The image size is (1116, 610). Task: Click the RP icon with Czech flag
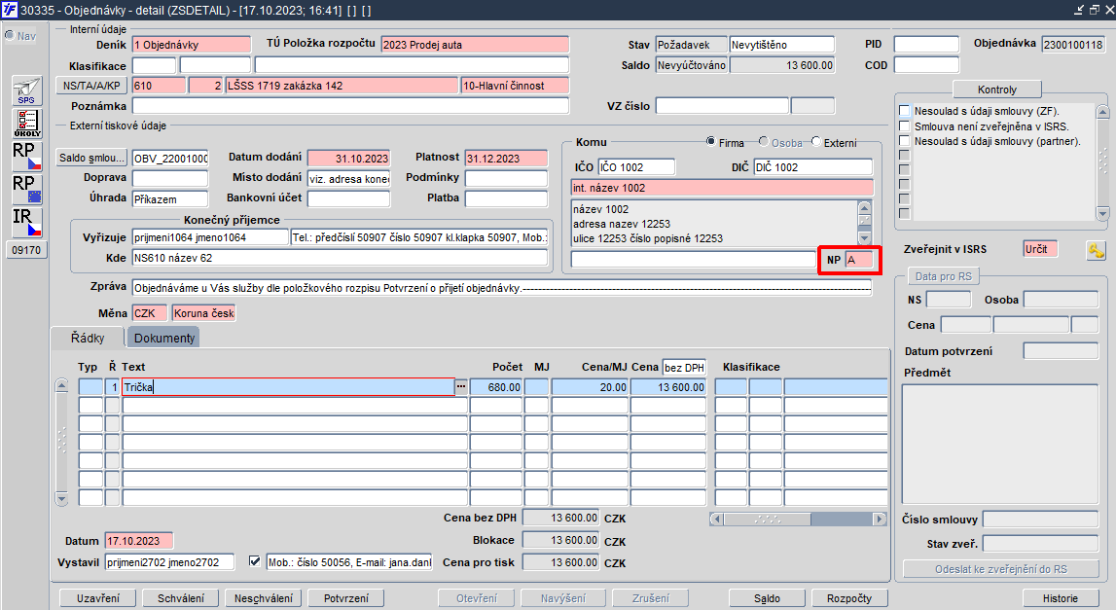point(27,156)
